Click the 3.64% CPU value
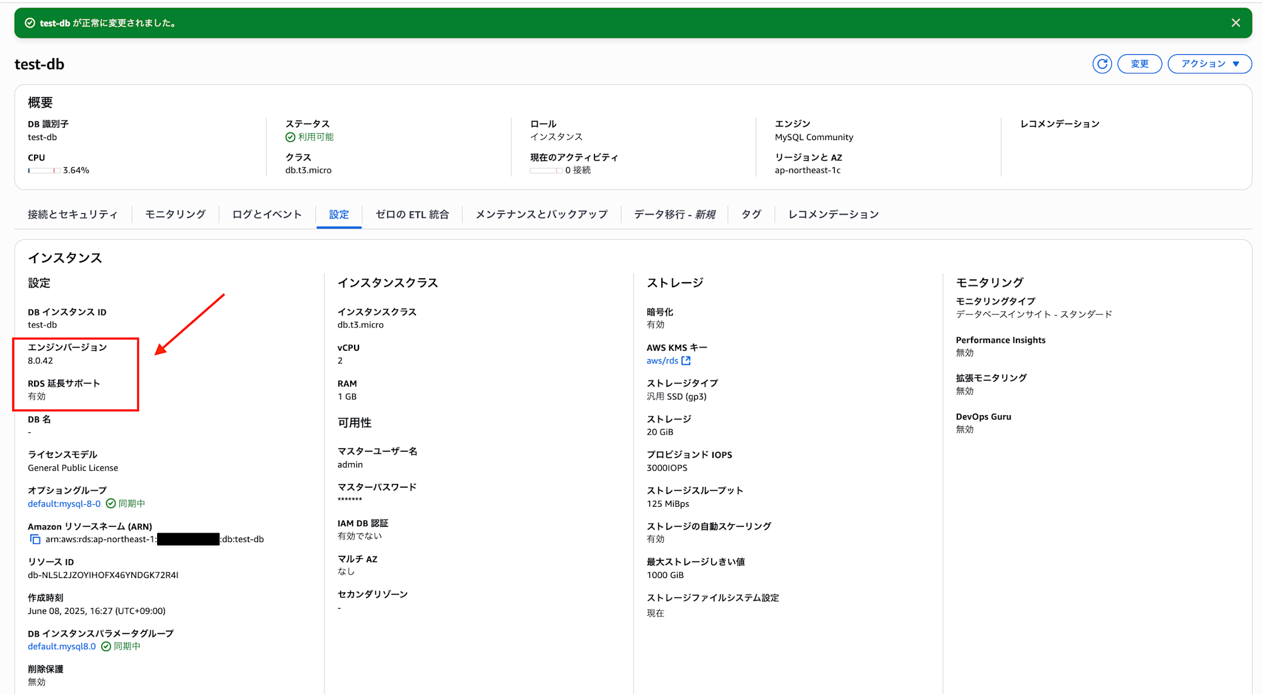1262x694 pixels. tap(76, 170)
